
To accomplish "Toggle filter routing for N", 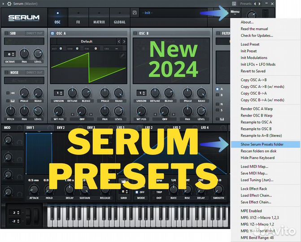I will click(x=217, y=104).
